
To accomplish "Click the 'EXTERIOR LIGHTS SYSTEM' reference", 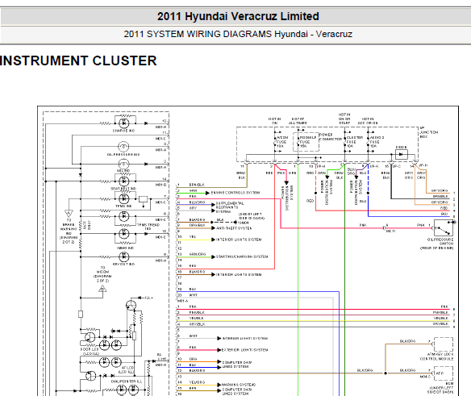I will (x=244, y=350).
